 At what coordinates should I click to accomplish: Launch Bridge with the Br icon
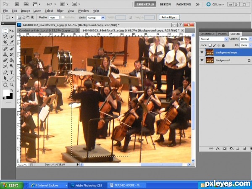[x=17, y=4]
